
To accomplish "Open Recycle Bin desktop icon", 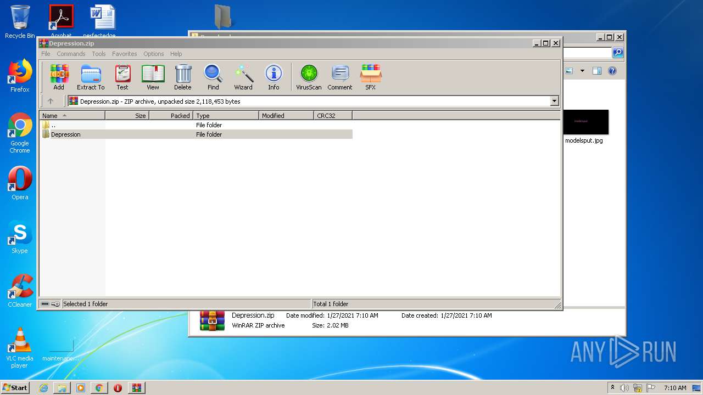I will click(x=20, y=22).
